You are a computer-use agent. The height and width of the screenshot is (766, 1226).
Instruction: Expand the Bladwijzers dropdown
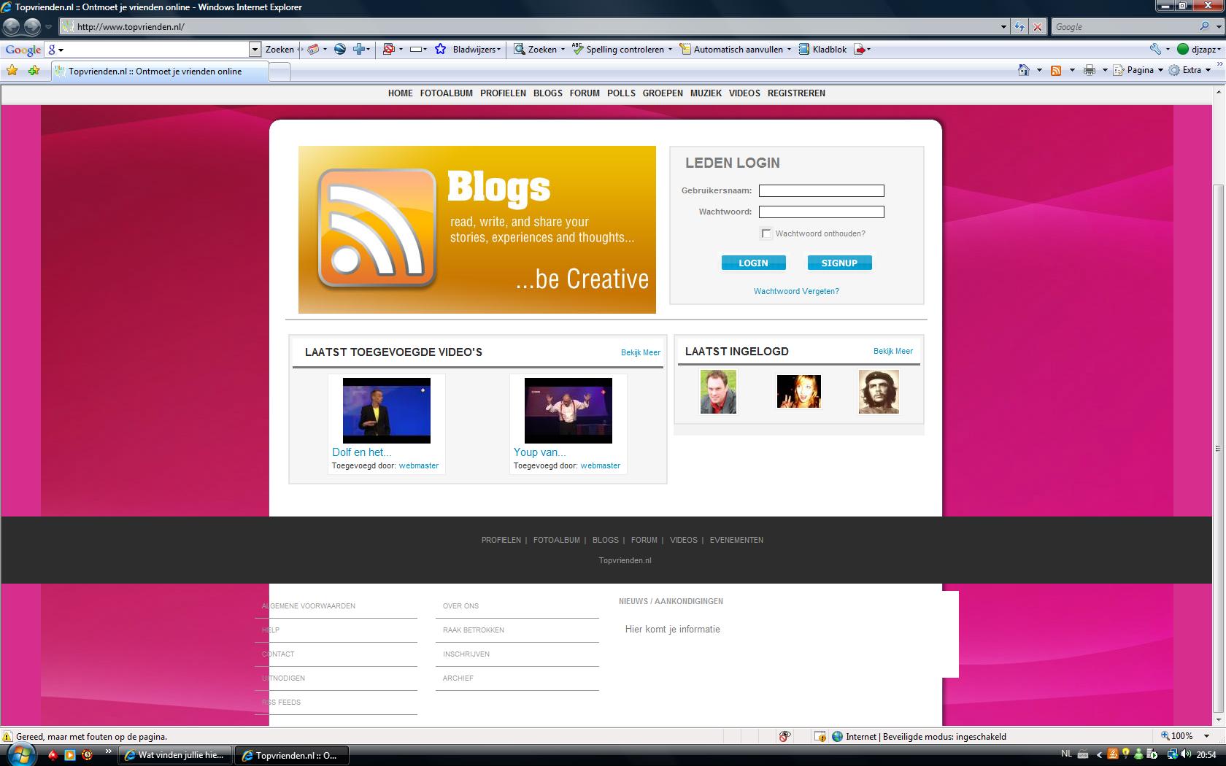pos(498,50)
